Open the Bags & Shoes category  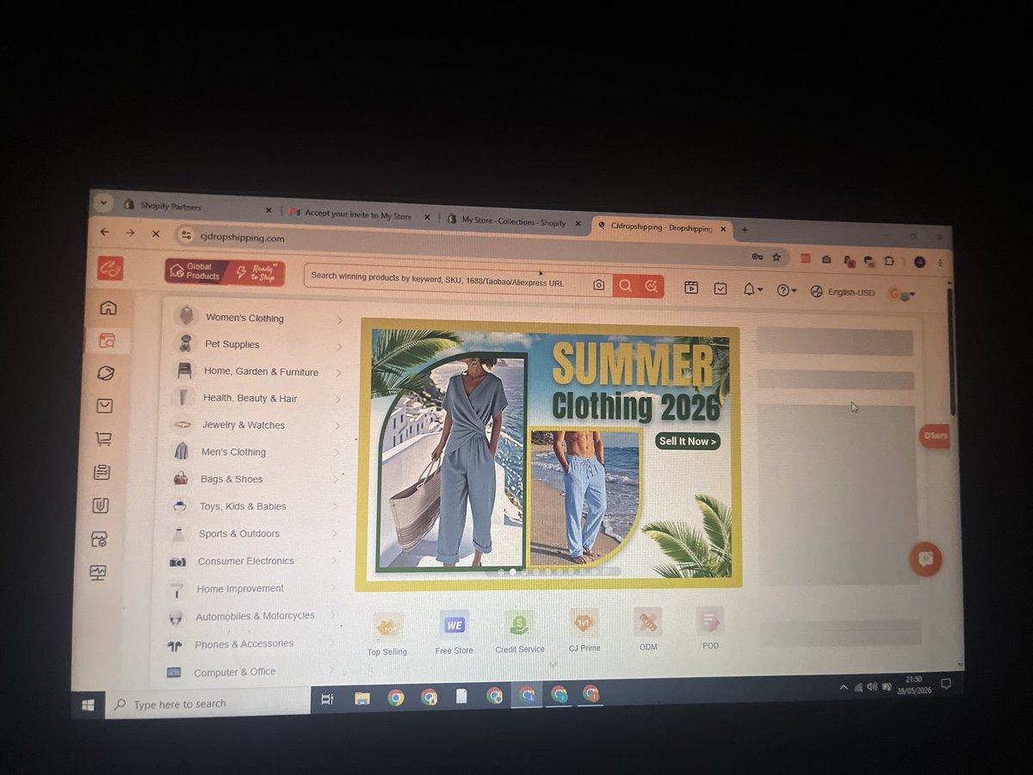tap(232, 480)
